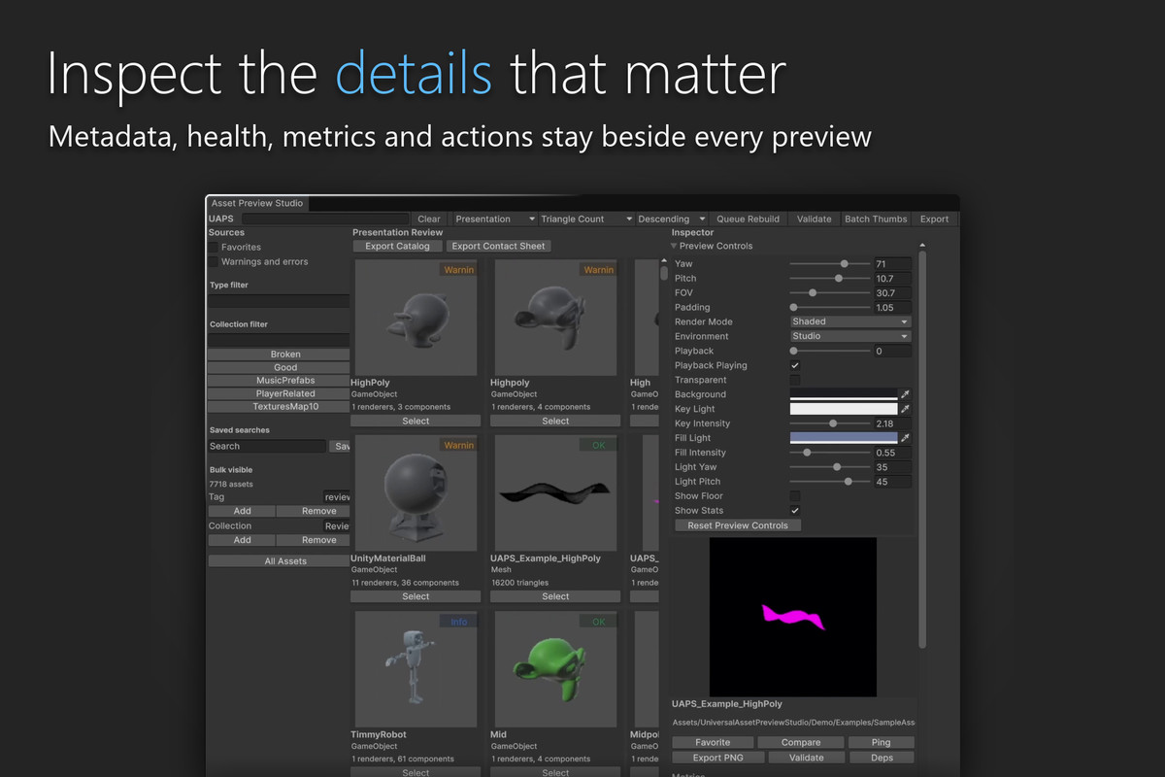Disable the Show Stats checkbox
The height and width of the screenshot is (777, 1165).
click(x=795, y=511)
